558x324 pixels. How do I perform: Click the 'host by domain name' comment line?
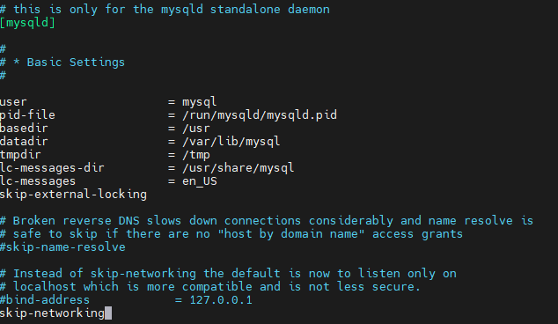[x=231, y=234]
